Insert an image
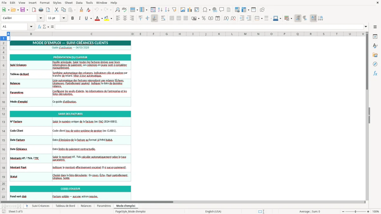The image size is (381, 214). click(183, 10)
